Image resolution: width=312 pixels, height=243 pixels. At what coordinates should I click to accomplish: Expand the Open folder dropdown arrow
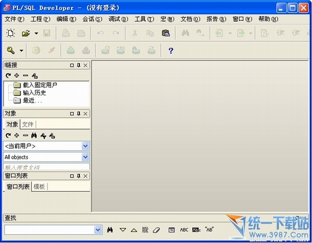point(36,33)
